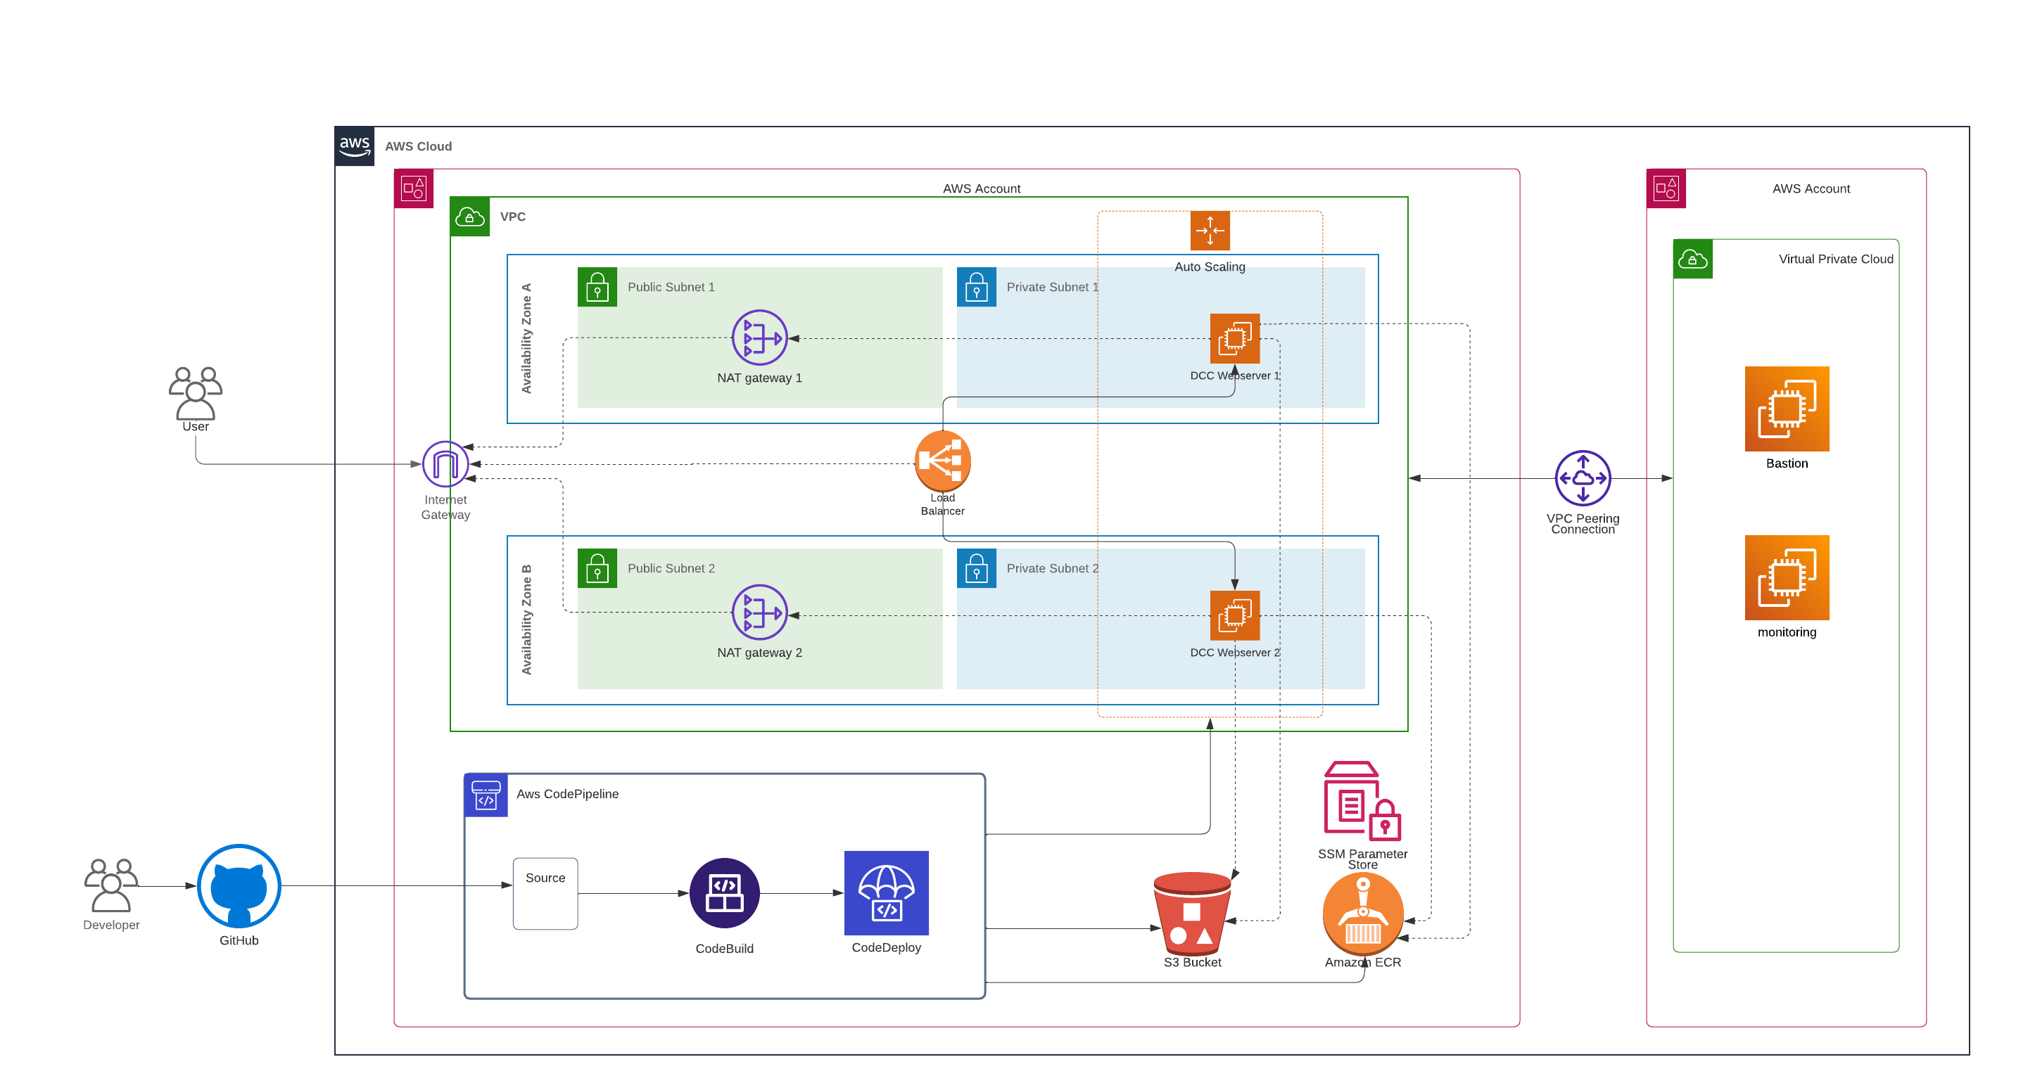Image resolution: width=2035 pixels, height=1083 pixels.
Task: Click the Aws CodePipeline label
Action: pos(567,793)
